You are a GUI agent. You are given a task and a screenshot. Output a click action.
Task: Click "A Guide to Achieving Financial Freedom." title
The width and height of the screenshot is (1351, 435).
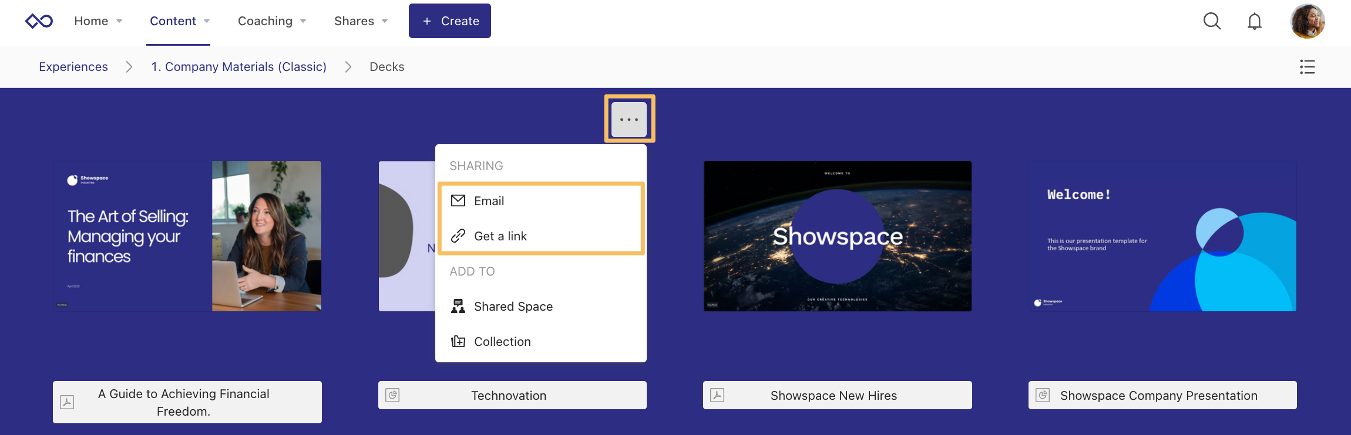coord(184,402)
